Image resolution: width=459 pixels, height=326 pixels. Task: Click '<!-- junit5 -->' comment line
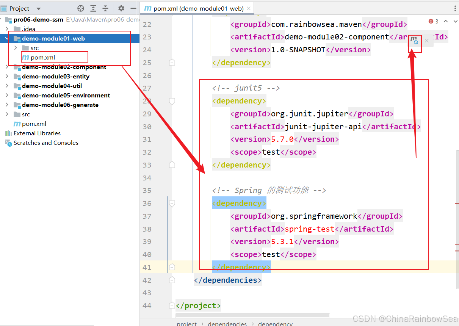click(x=246, y=88)
